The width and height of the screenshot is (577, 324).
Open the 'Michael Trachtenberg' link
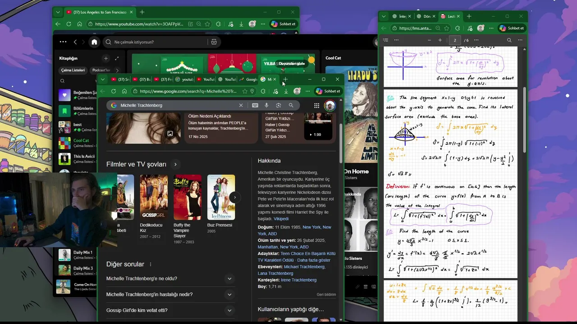[x=304, y=267]
